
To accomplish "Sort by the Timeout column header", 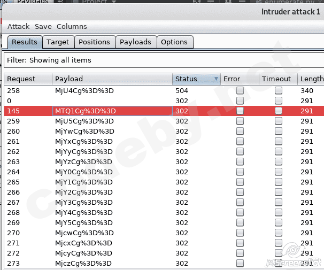I will 278,79.
